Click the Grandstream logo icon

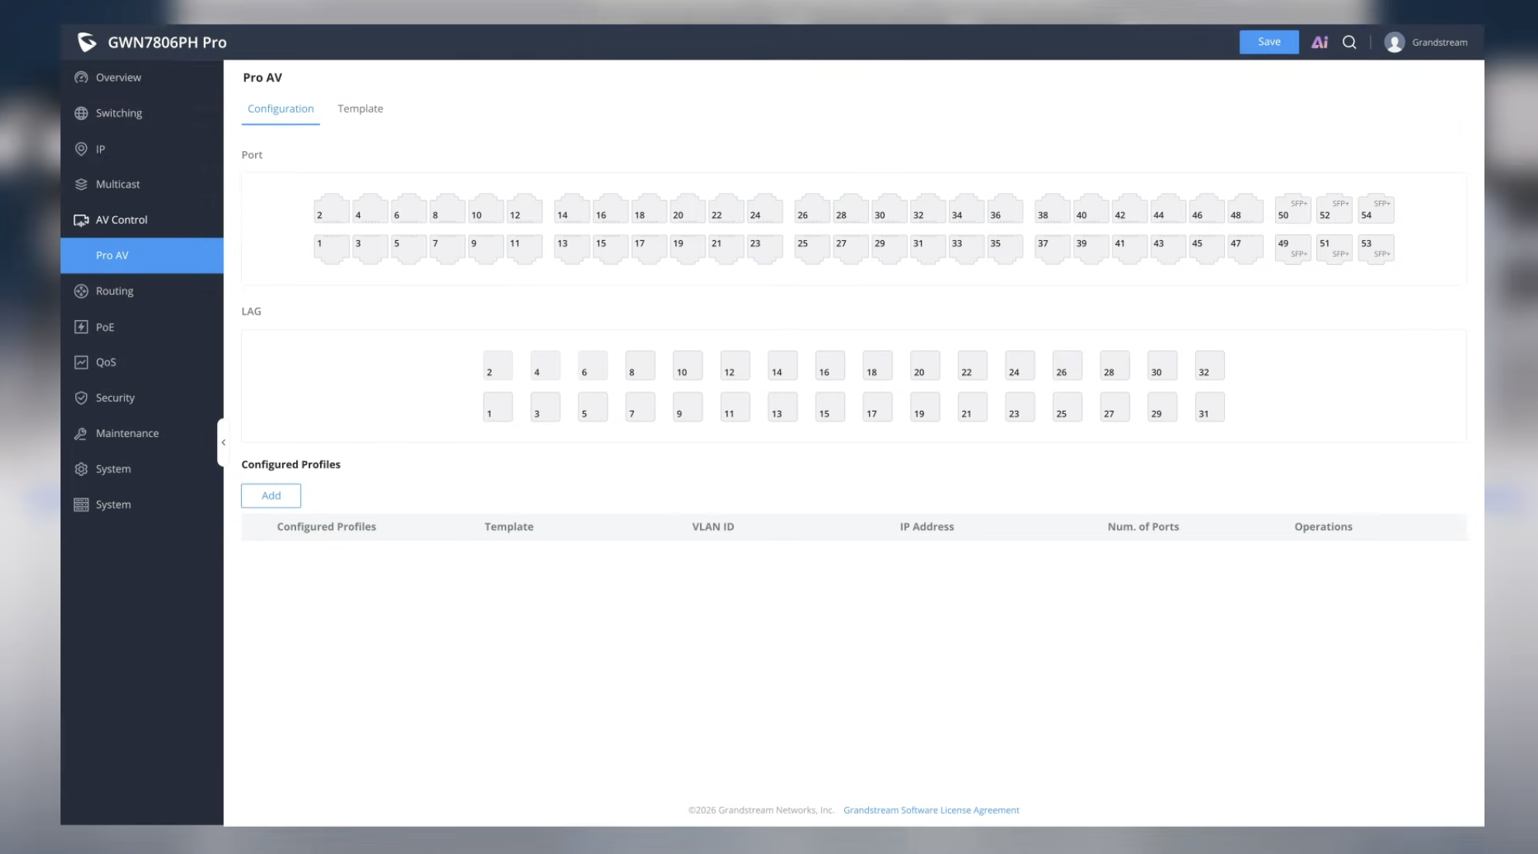pyautogui.click(x=87, y=42)
